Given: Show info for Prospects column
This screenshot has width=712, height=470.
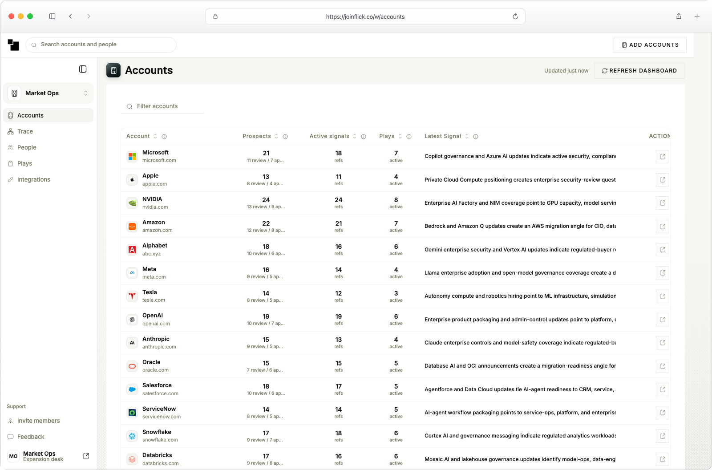Looking at the screenshot, I should point(285,137).
